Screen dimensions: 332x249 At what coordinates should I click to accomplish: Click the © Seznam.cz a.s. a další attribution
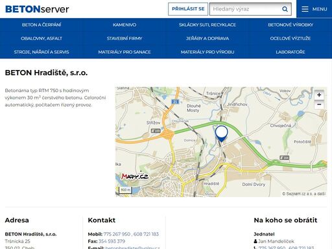pyautogui.click(x=304, y=194)
